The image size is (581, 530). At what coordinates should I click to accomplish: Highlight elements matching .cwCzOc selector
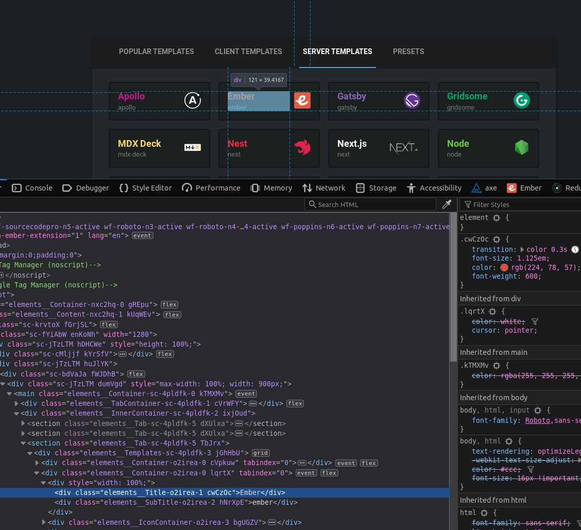click(x=497, y=240)
